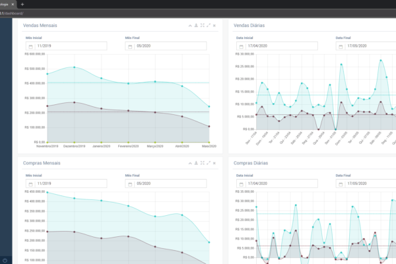This screenshot has height=264, width=396.
Task: Open calendar icon for Vendas Mensais Mês Inicial
Action: coord(30,46)
